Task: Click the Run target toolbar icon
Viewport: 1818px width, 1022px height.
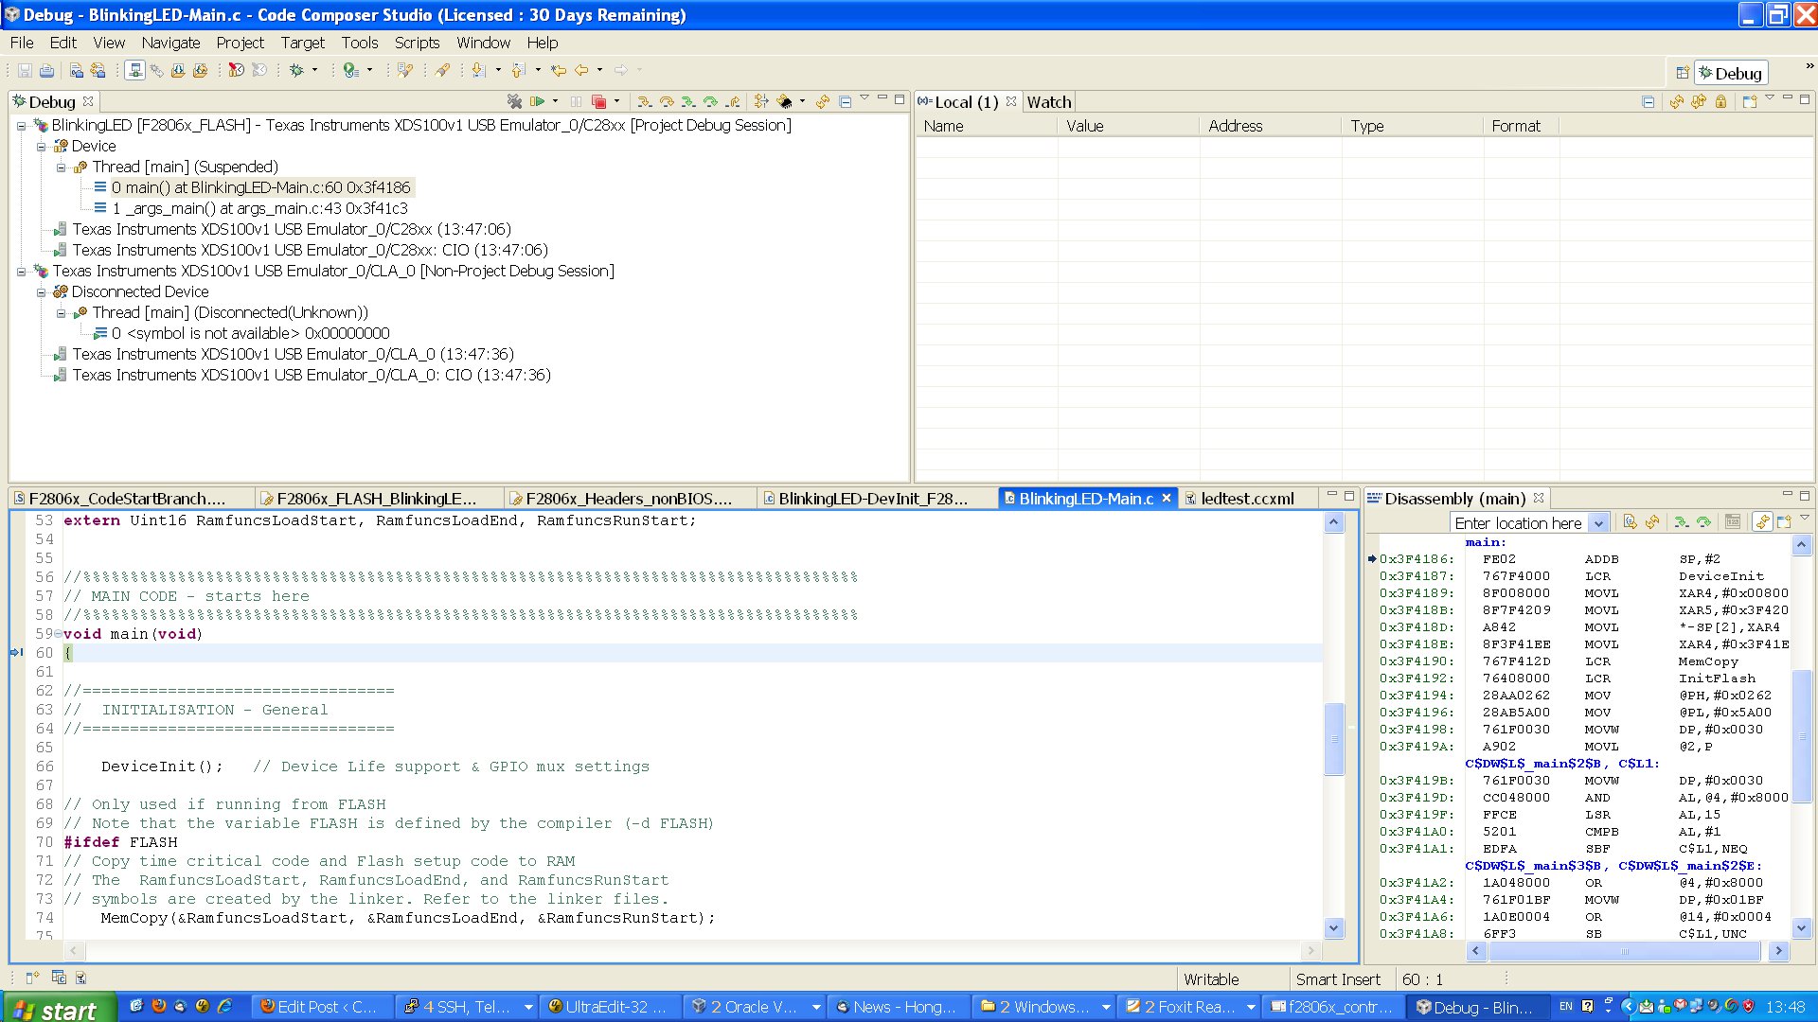Action: (x=351, y=70)
